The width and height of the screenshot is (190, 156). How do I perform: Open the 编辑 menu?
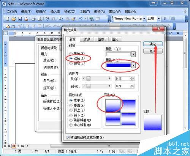26,12
